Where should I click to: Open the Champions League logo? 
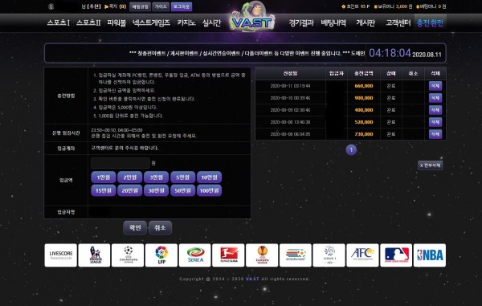(128, 255)
